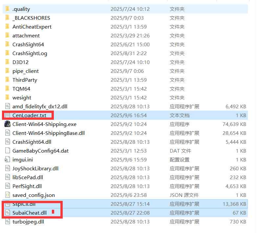Screen dimensions: 260x233
Task: Select the Client-Win64-ShippingBase.dll file
Action: [48, 133]
